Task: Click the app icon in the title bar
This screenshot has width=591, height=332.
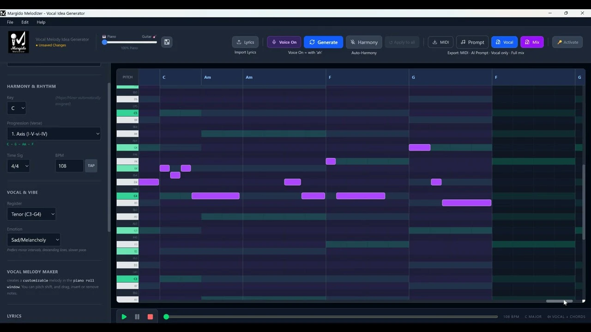Action: (x=3, y=13)
